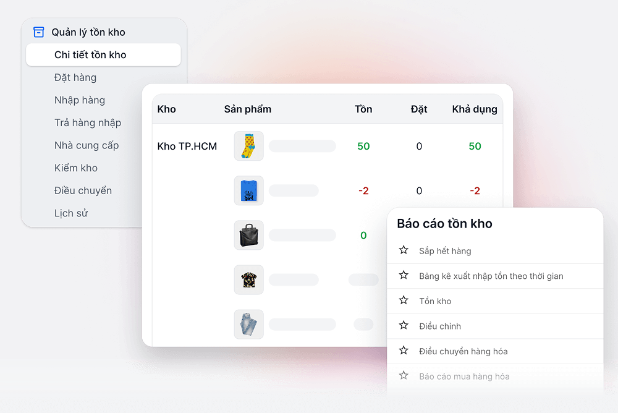The width and height of the screenshot is (618, 413).
Task: Click the green Tồn value 50
Action: [363, 146]
